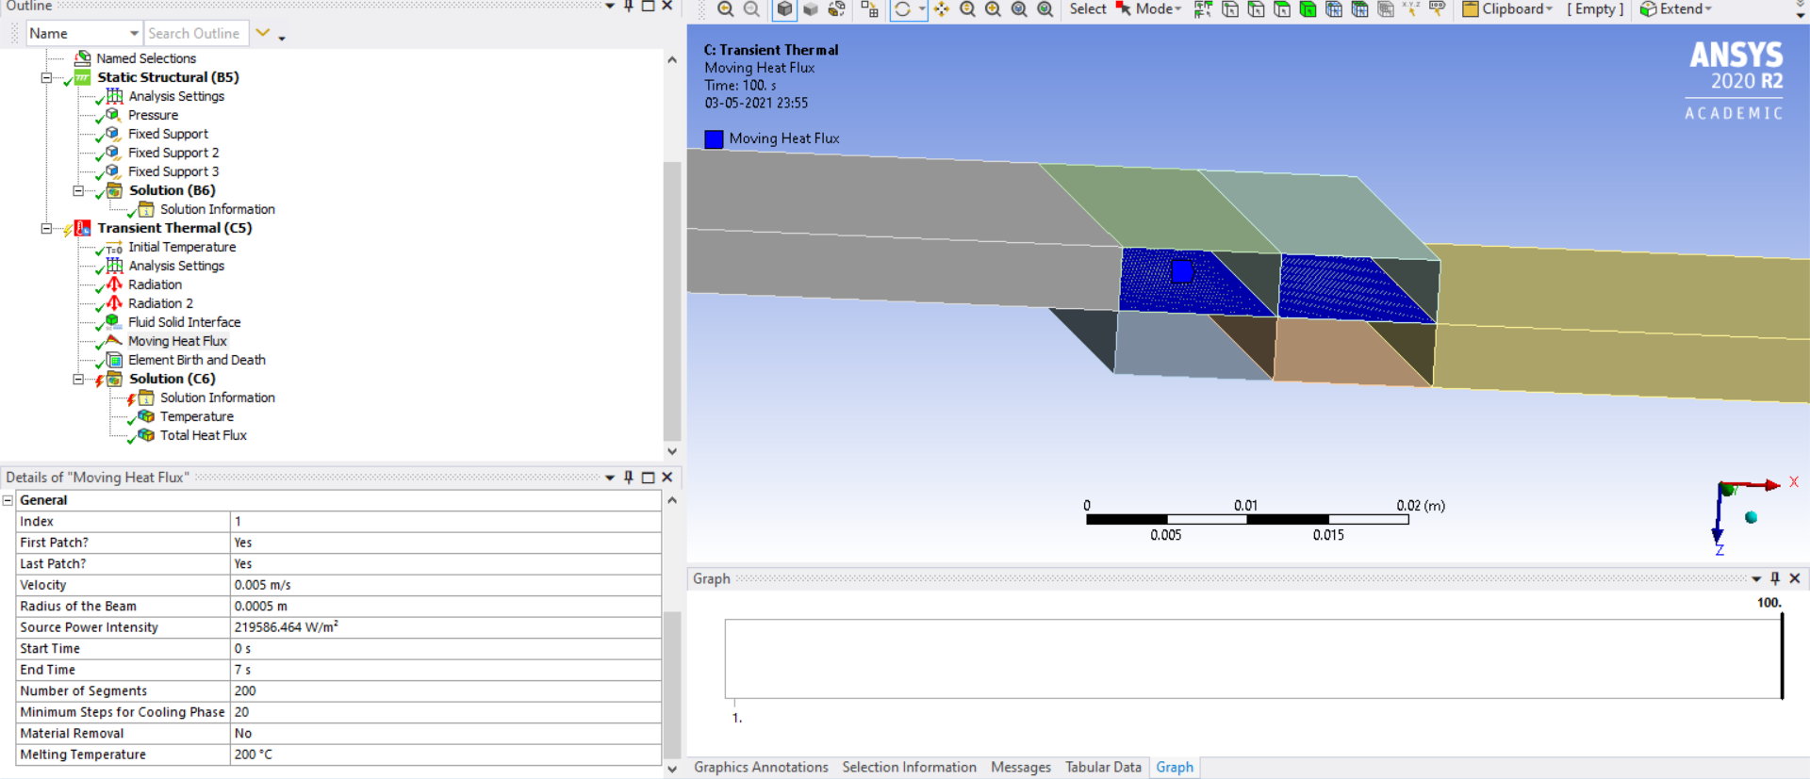Select the Rotate view tool in toolbar
The height and width of the screenshot is (779, 1810).
[902, 9]
